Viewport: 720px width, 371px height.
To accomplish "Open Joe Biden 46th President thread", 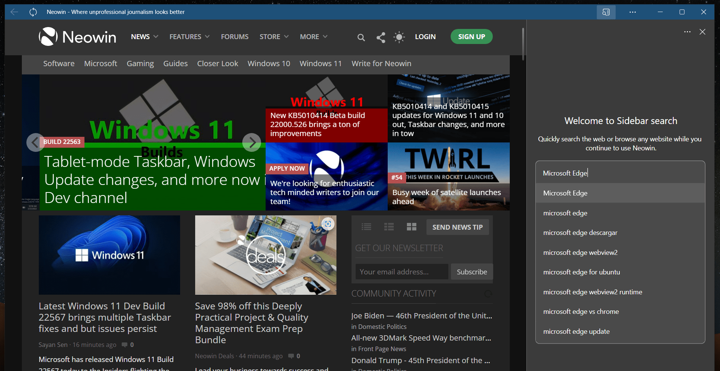I will click(x=422, y=316).
